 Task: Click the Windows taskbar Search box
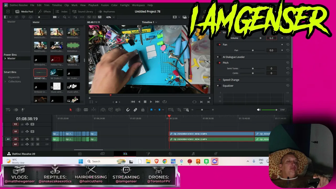(x=106, y=161)
